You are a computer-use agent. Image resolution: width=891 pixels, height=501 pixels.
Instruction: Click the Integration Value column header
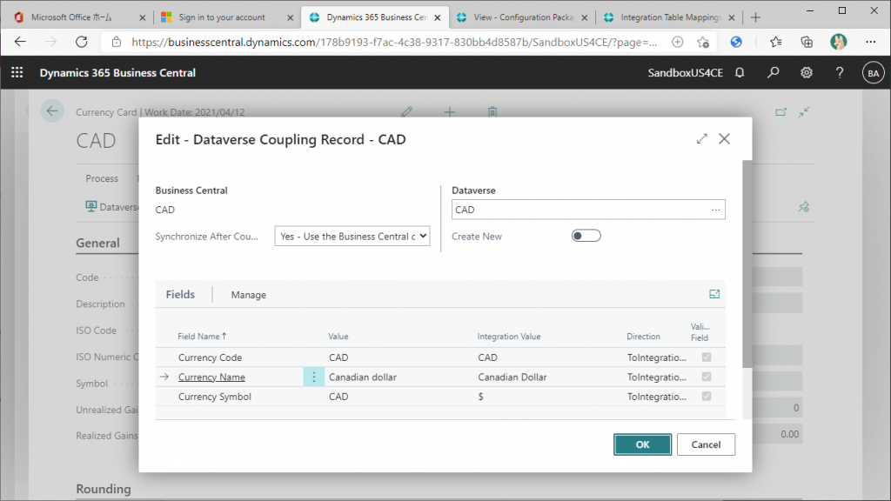[x=509, y=337]
